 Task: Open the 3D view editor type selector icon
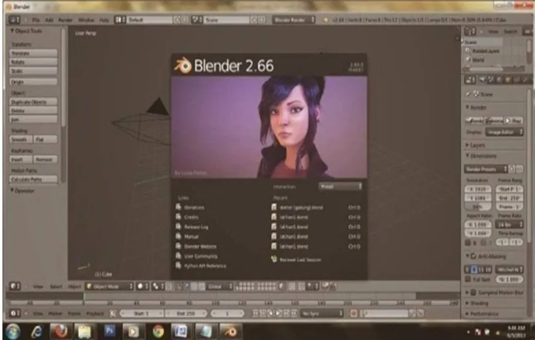coord(15,286)
